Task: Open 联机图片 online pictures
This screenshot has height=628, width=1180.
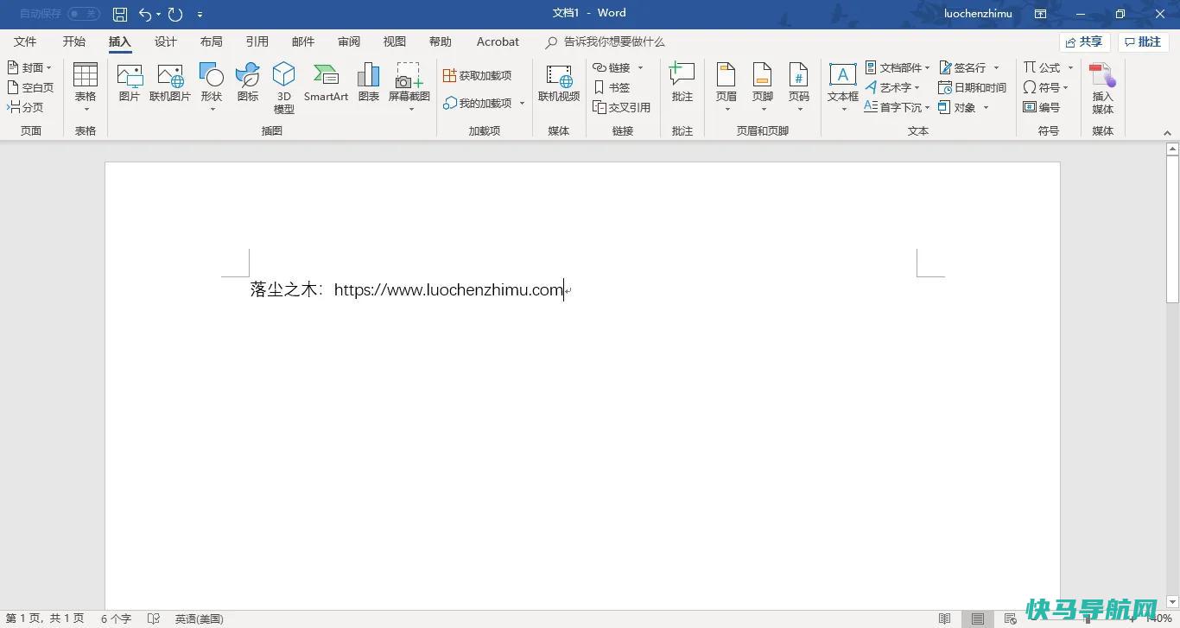Action: (170, 83)
